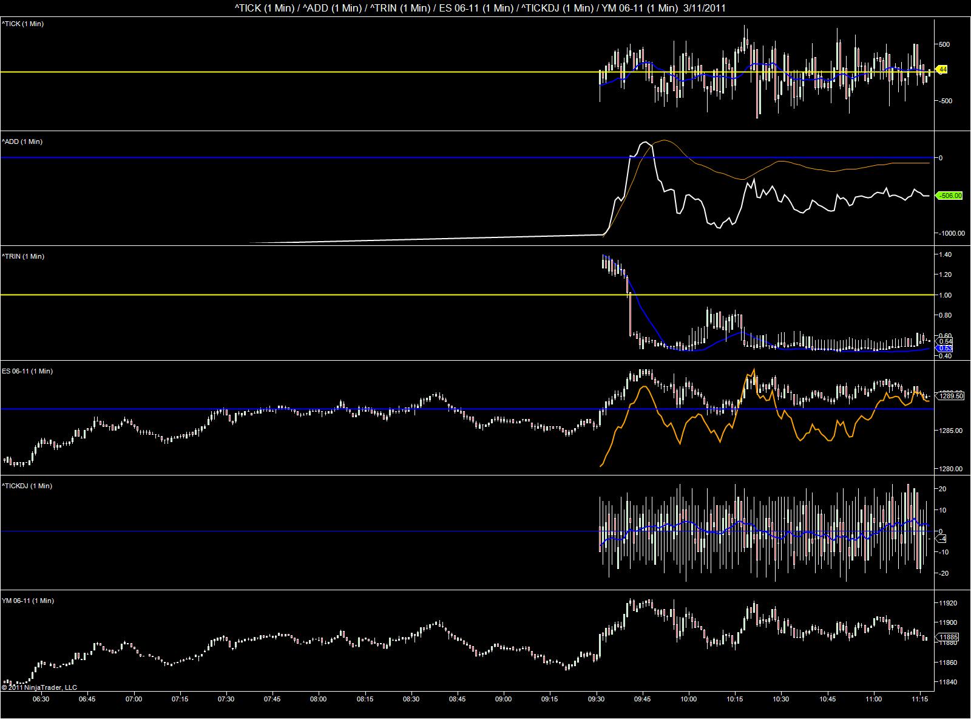Click the 07:45 time axis label

coord(272,699)
